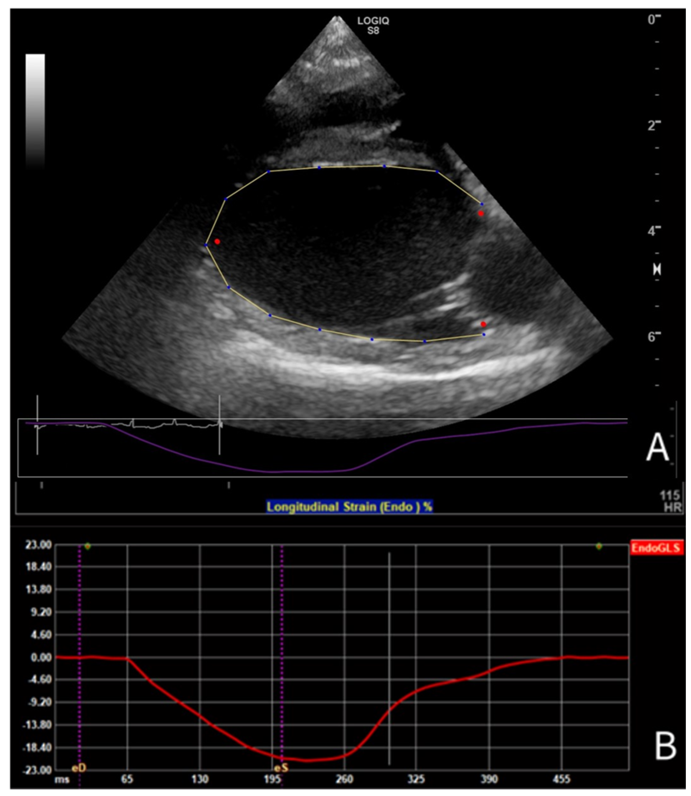691x796 pixels.
Task: Select the Longitudinal Strain (Endo) % title
Action: point(349,507)
